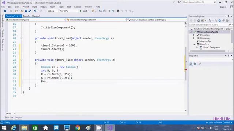234x131 pixels.
Task: Click the Categorized button in Properties panel
Action: coord(191,64)
